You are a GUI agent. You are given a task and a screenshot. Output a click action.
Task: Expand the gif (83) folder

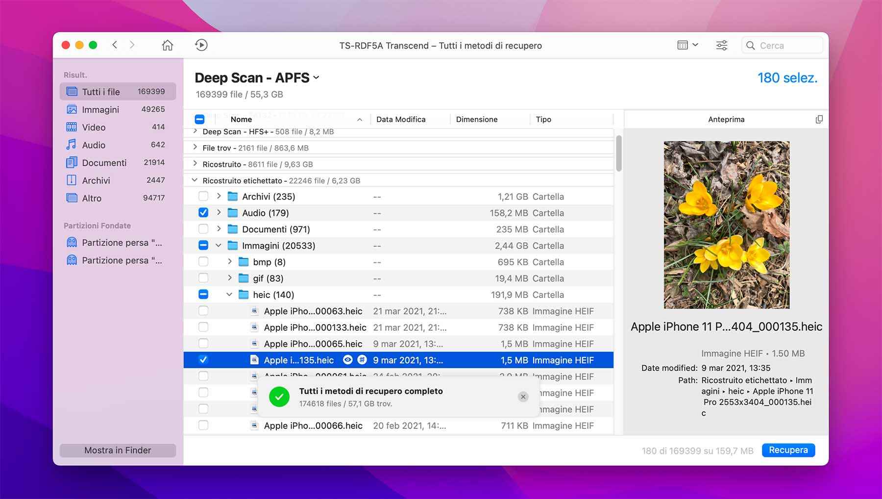(x=229, y=278)
